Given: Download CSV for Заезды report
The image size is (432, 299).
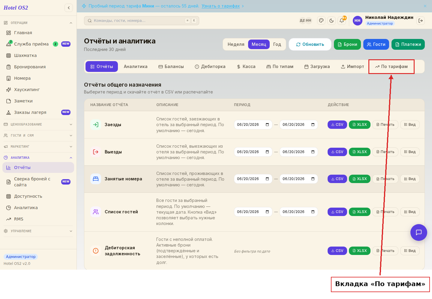Looking at the screenshot, I should pos(337,125).
